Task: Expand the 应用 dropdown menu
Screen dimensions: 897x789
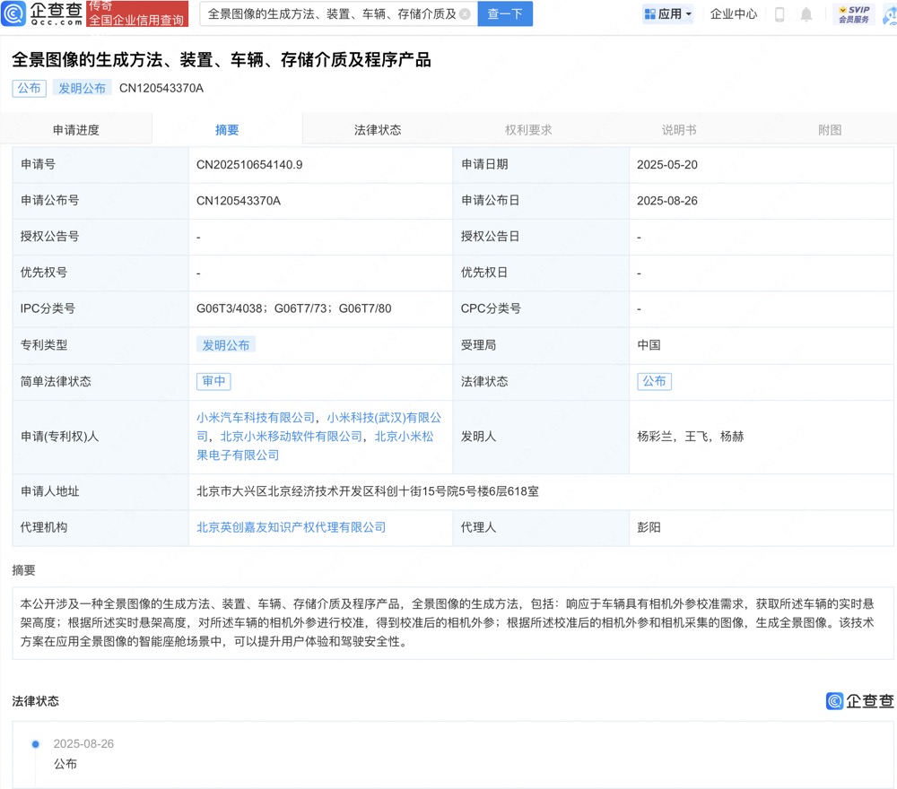Action: 667,14
